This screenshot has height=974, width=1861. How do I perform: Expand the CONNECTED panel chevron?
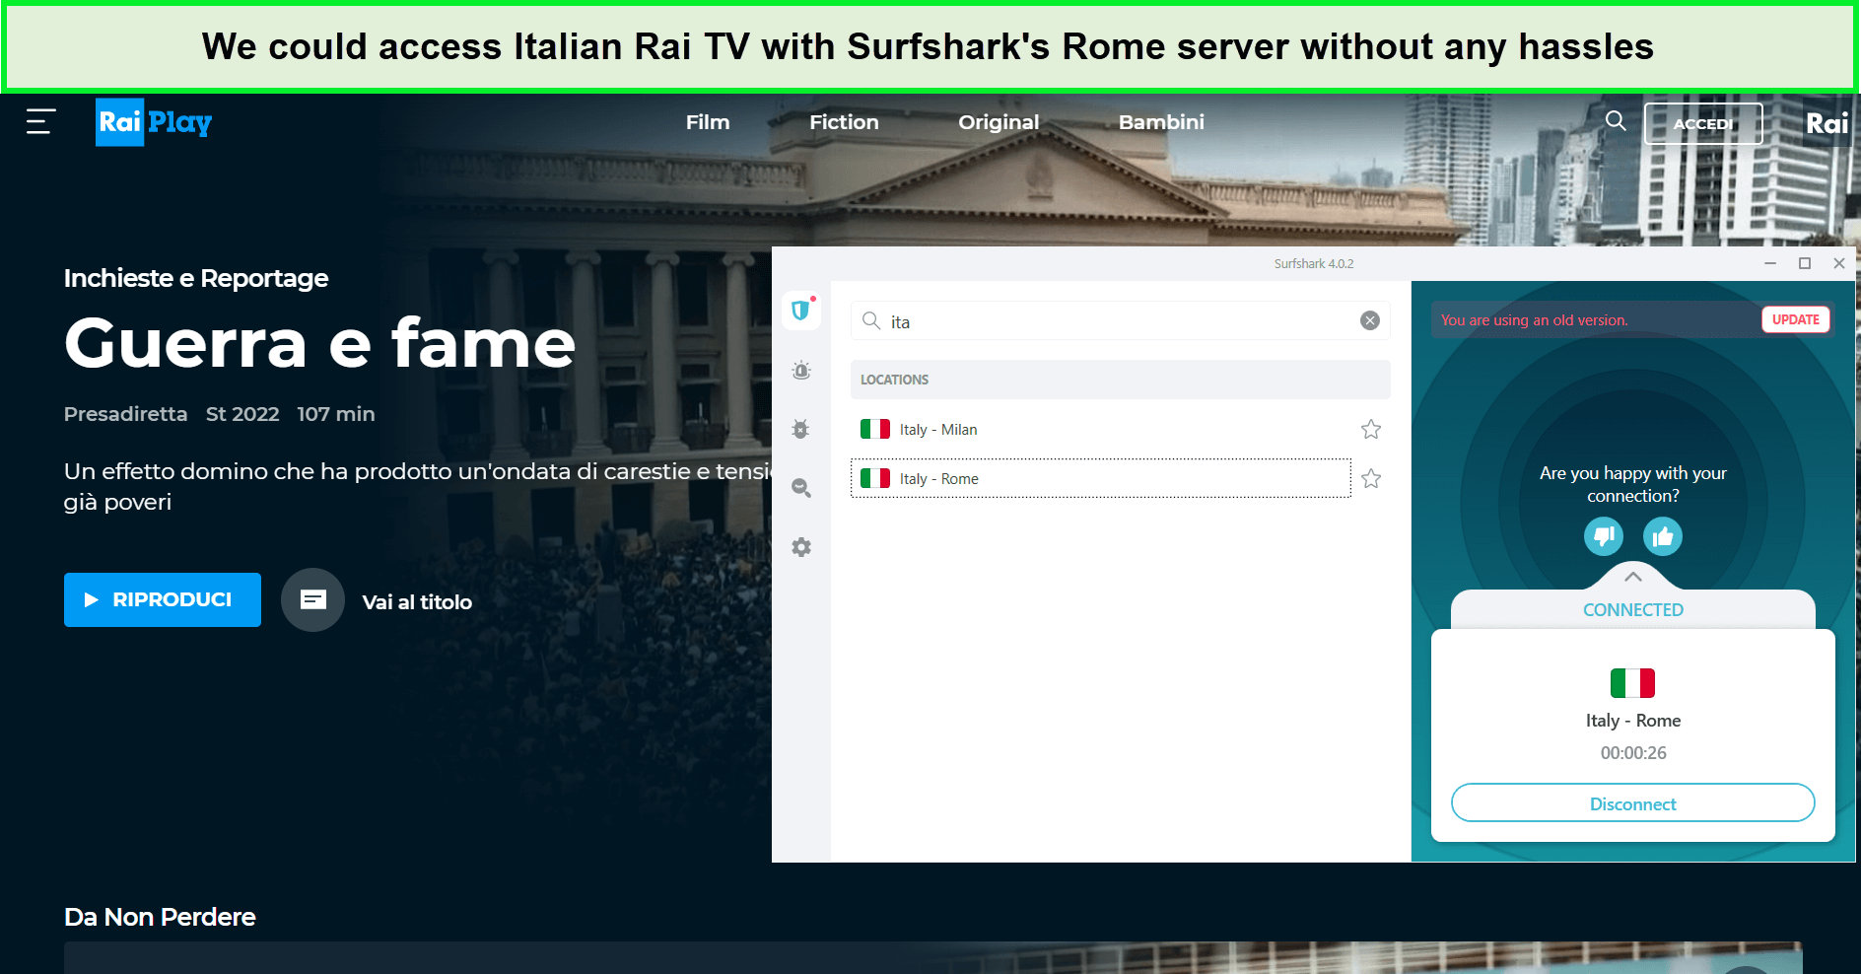pyautogui.click(x=1633, y=577)
